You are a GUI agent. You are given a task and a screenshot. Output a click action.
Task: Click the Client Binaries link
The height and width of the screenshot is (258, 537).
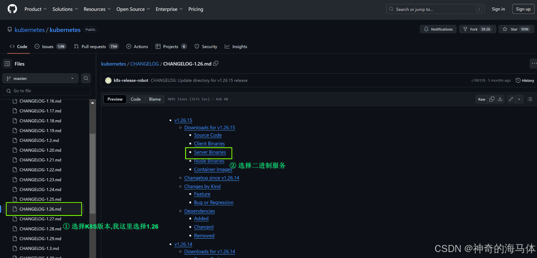coord(209,144)
